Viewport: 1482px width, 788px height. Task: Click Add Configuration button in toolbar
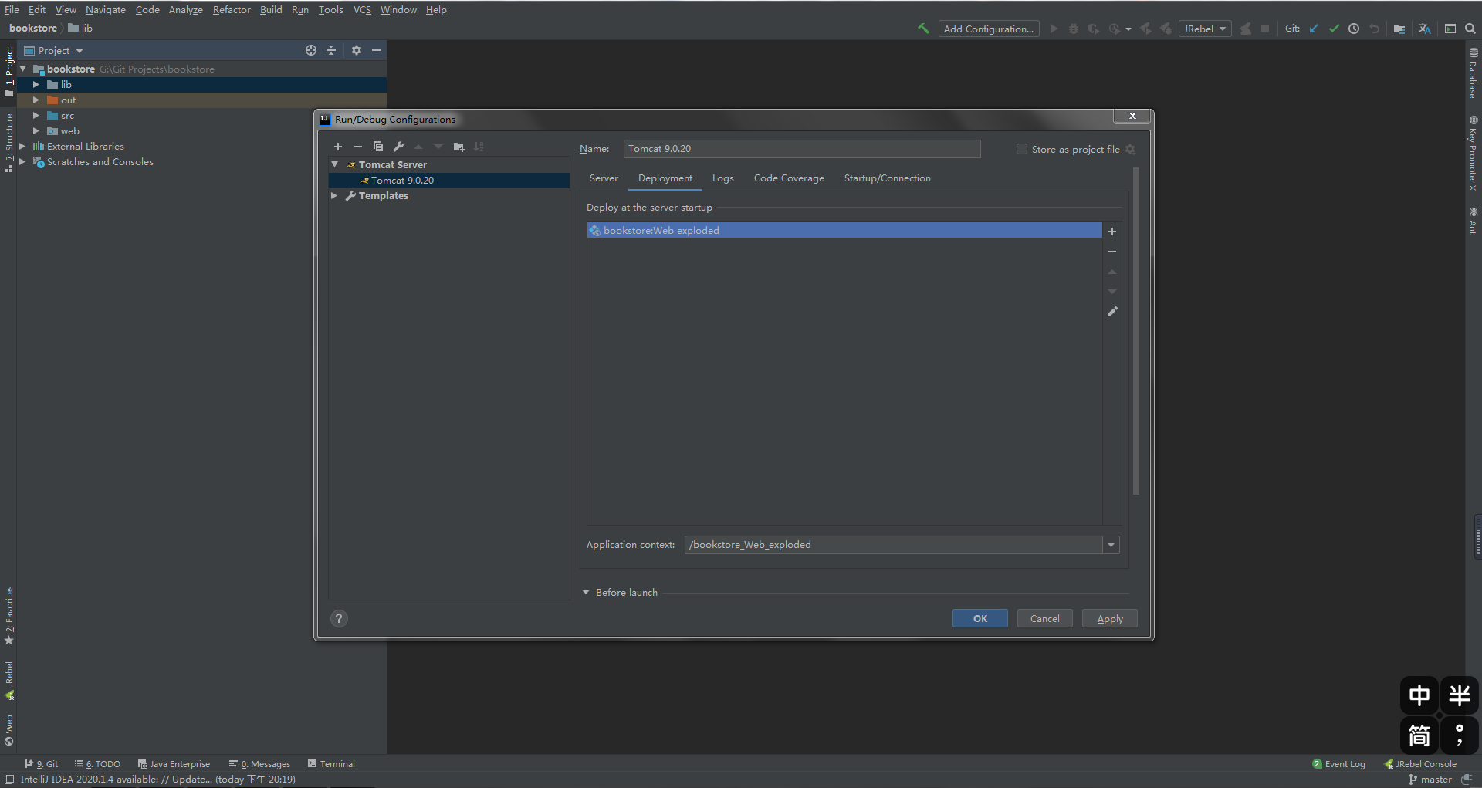coord(989,29)
